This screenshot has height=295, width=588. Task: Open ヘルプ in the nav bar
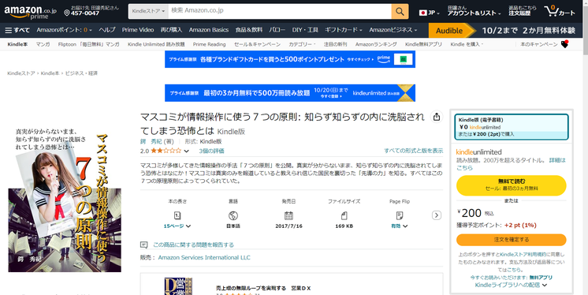pyautogui.click(x=107, y=30)
